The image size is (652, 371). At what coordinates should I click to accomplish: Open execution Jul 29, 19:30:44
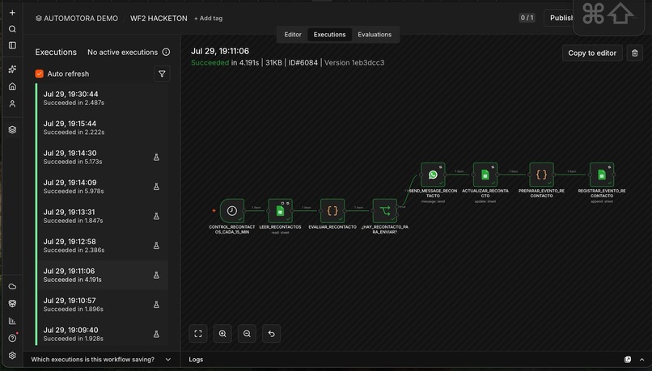pyautogui.click(x=102, y=98)
